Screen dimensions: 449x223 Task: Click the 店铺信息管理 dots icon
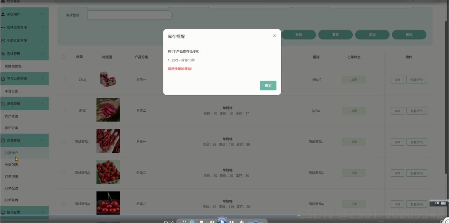point(3,27)
